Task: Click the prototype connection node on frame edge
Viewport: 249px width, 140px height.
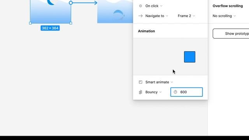Action: tap(71, 3)
